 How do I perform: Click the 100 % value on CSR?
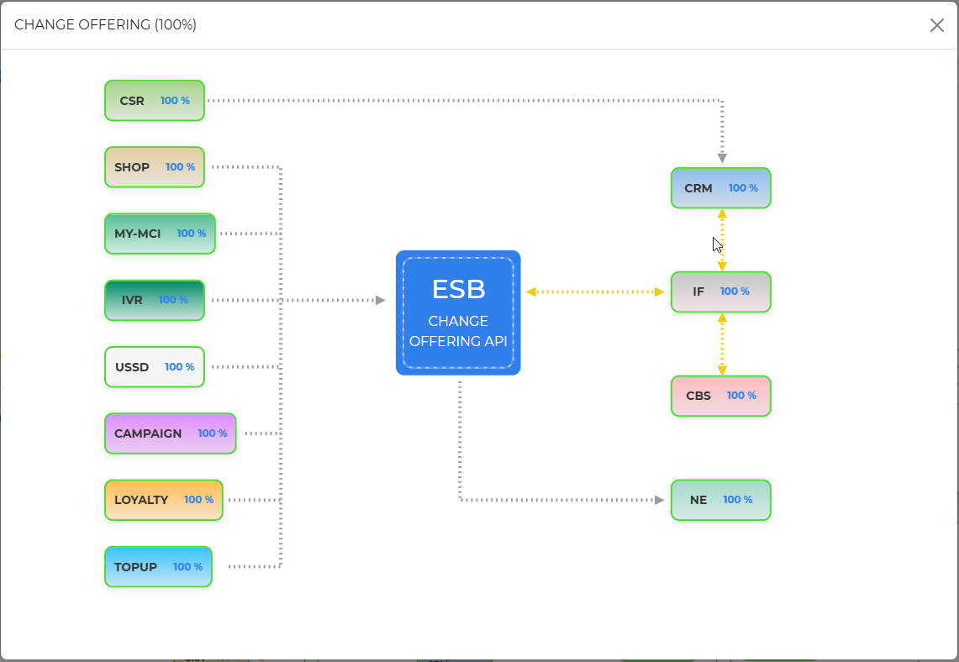(x=175, y=101)
